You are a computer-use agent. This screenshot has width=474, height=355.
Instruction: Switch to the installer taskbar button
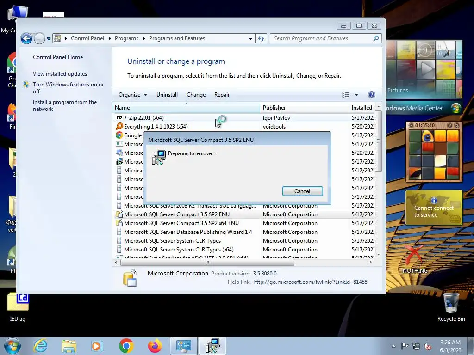[212, 346]
